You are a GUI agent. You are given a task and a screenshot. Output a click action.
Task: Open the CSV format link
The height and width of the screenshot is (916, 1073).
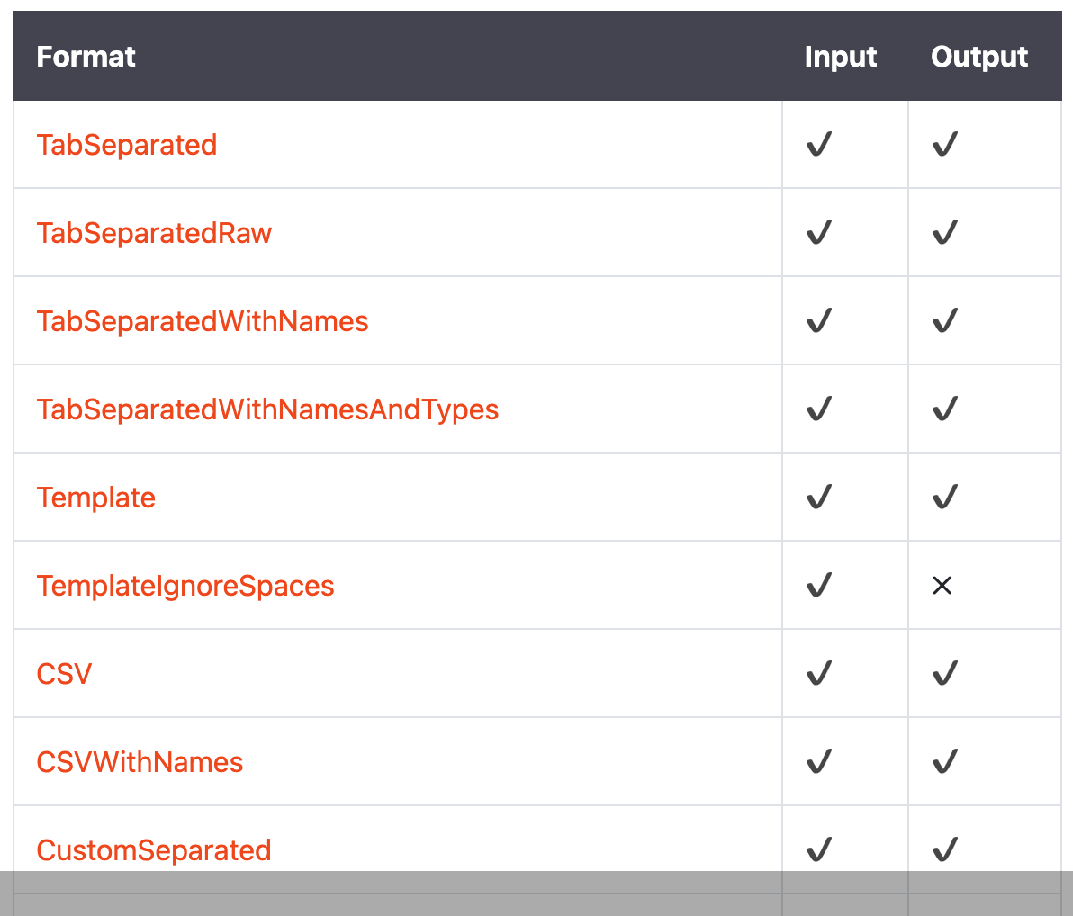pyautogui.click(x=64, y=674)
